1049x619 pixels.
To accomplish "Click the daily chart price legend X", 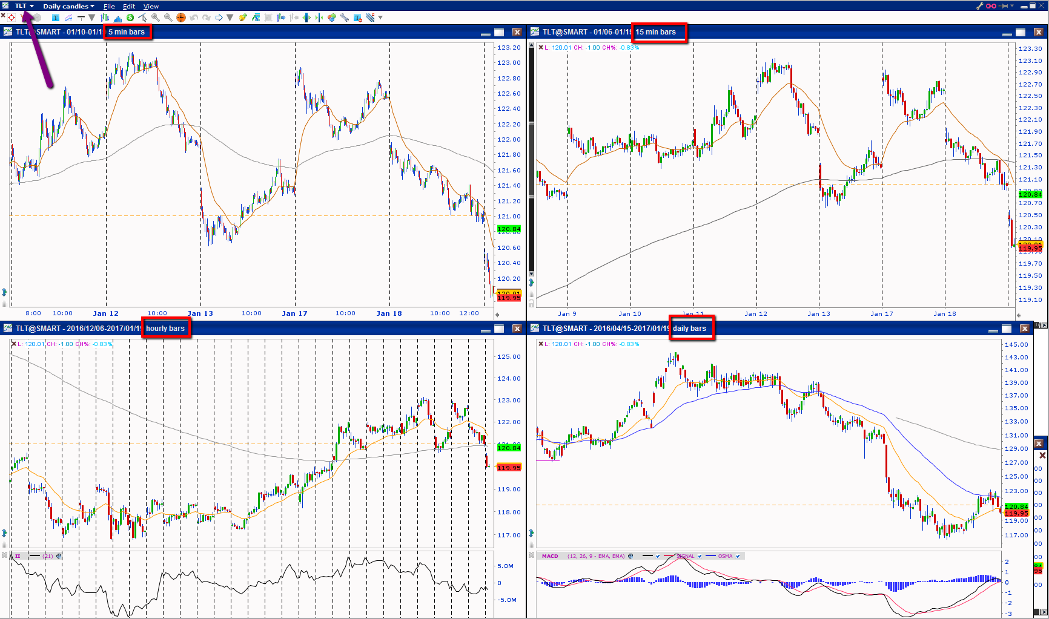I will [541, 344].
